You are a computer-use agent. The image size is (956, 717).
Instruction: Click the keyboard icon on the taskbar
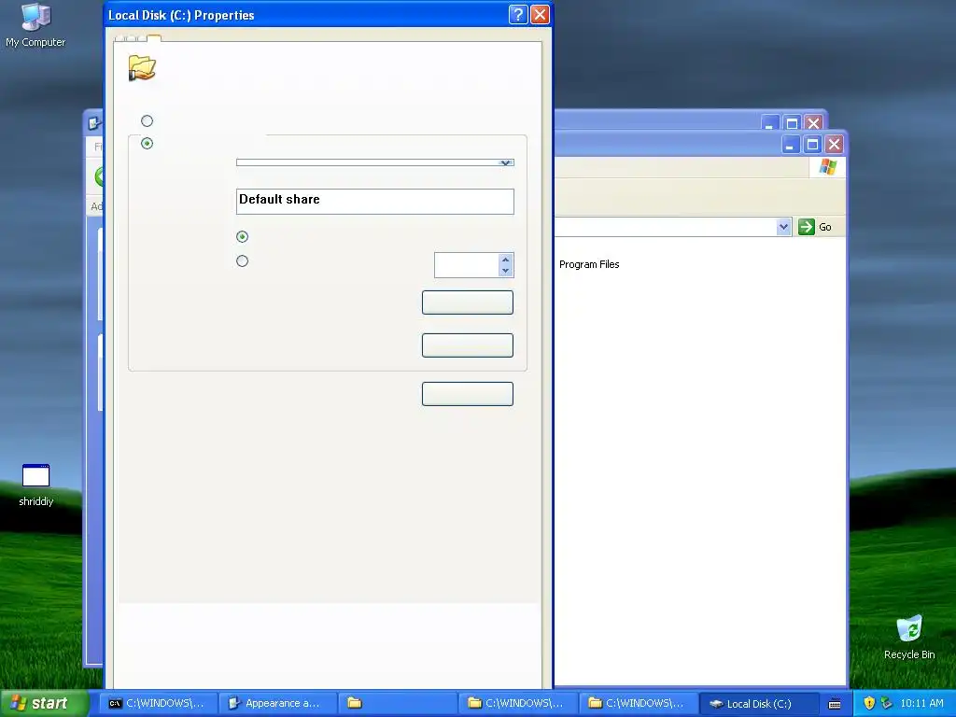click(835, 704)
